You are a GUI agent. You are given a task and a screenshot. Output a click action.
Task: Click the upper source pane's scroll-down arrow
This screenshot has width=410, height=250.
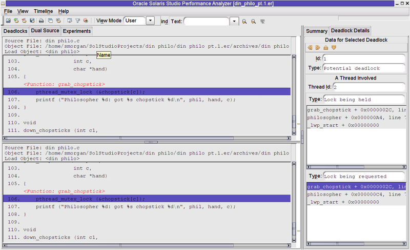pyautogui.click(x=294, y=133)
